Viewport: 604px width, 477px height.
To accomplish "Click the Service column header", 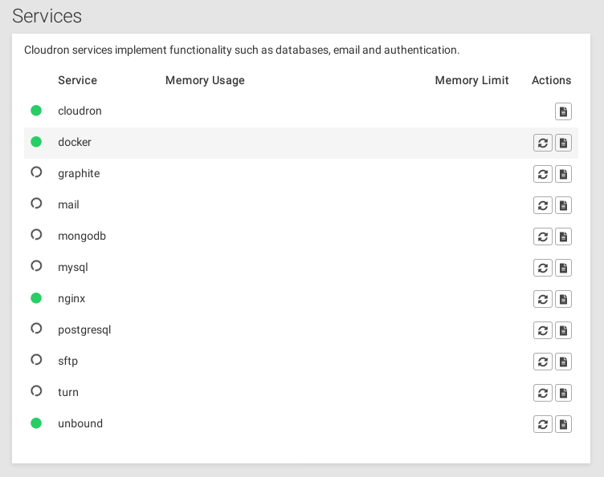I will 77,80.
